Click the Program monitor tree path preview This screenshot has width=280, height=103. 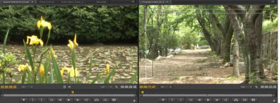click(x=208, y=44)
